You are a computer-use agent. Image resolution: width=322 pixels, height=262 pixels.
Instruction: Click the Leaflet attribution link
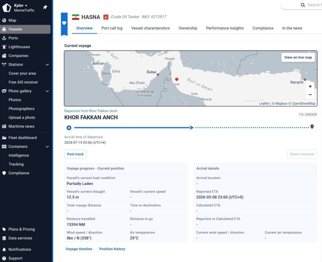(264, 104)
